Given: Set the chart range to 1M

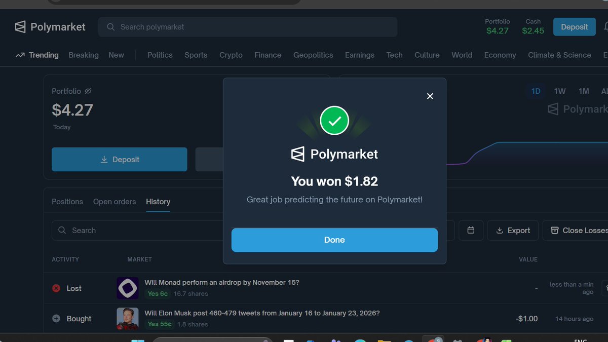Looking at the screenshot, I should tap(584, 91).
